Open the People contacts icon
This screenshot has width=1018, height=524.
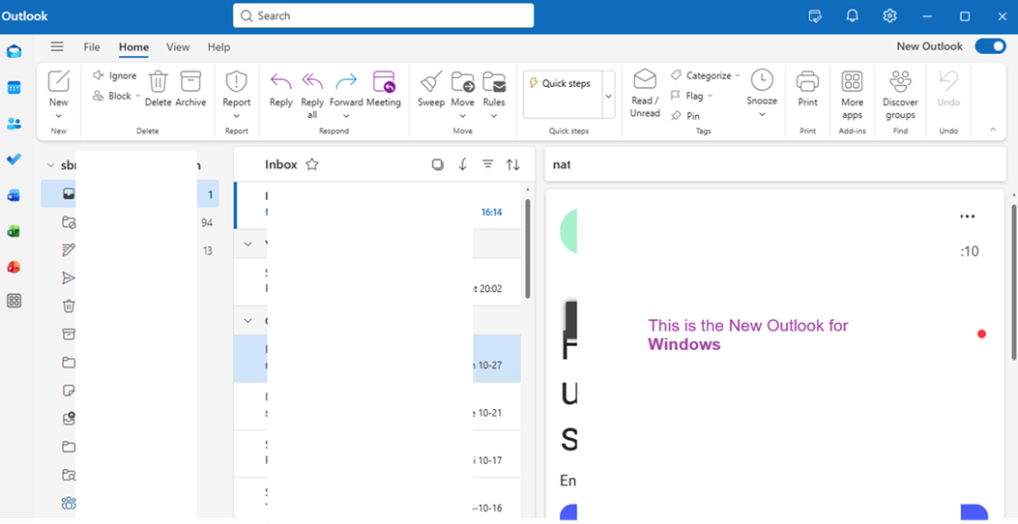(x=14, y=124)
